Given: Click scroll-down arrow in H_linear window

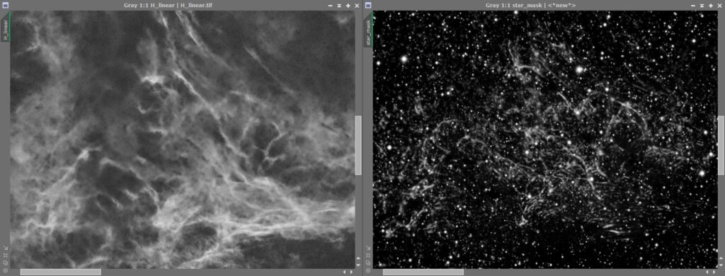Looking at the screenshot, I should [x=358, y=265].
